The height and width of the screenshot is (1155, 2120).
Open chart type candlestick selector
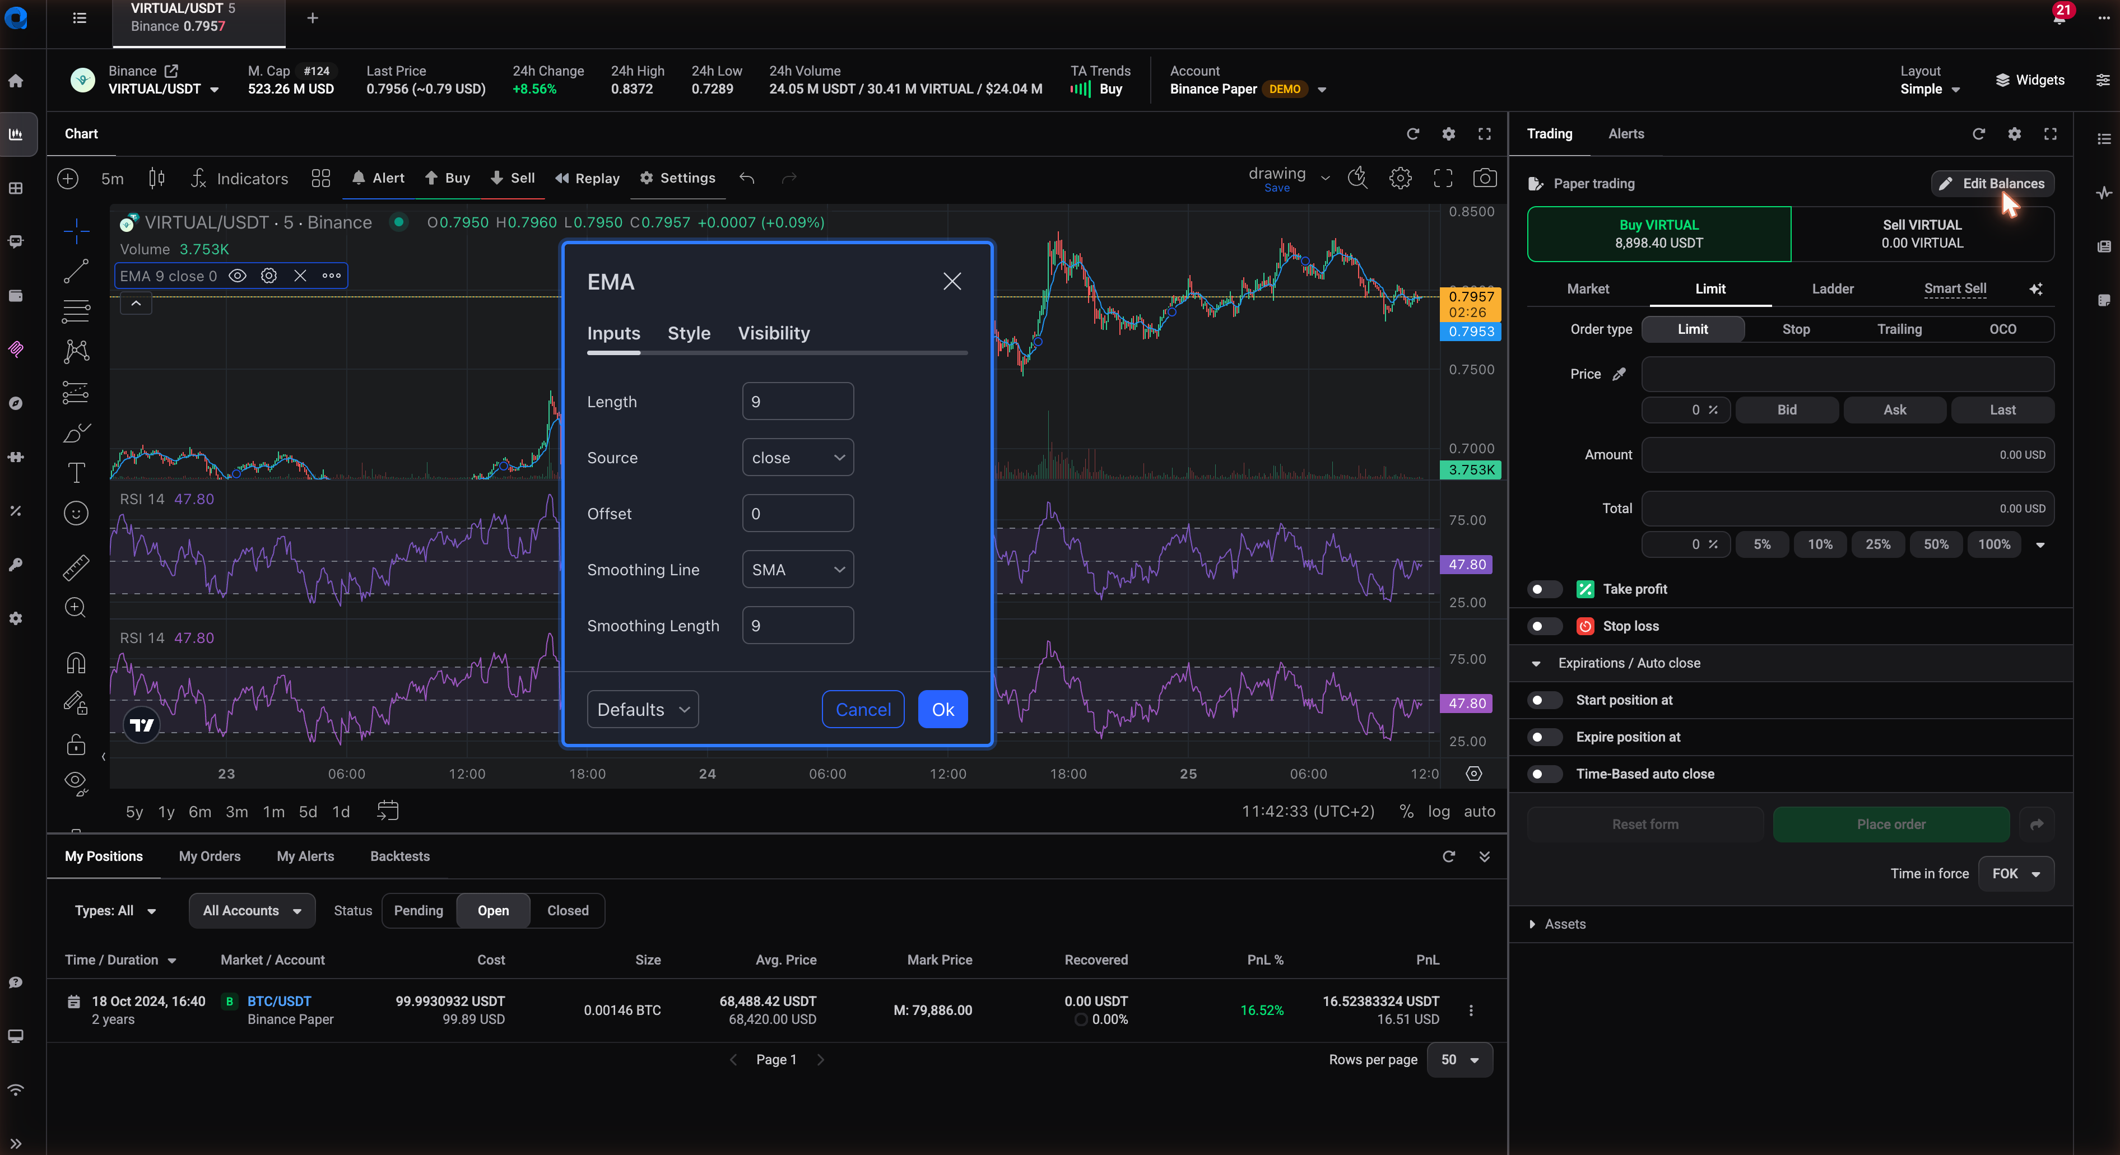156,179
